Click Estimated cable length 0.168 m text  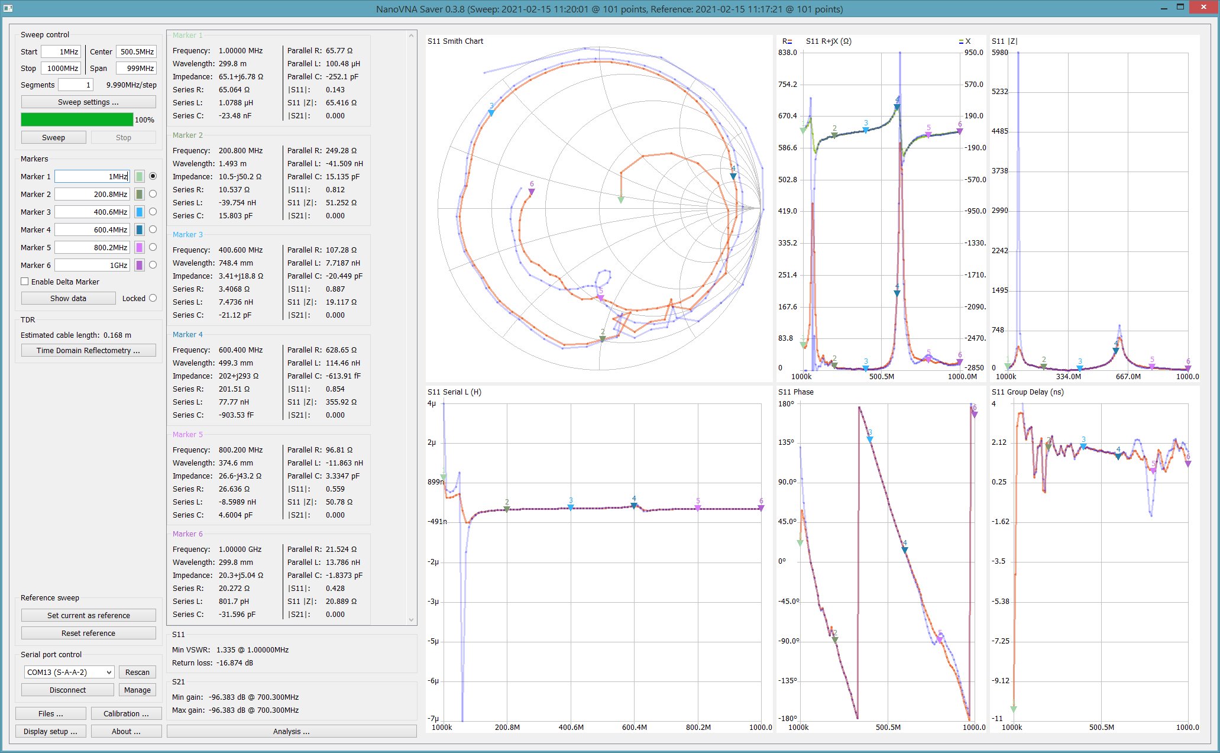pyautogui.click(x=76, y=335)
